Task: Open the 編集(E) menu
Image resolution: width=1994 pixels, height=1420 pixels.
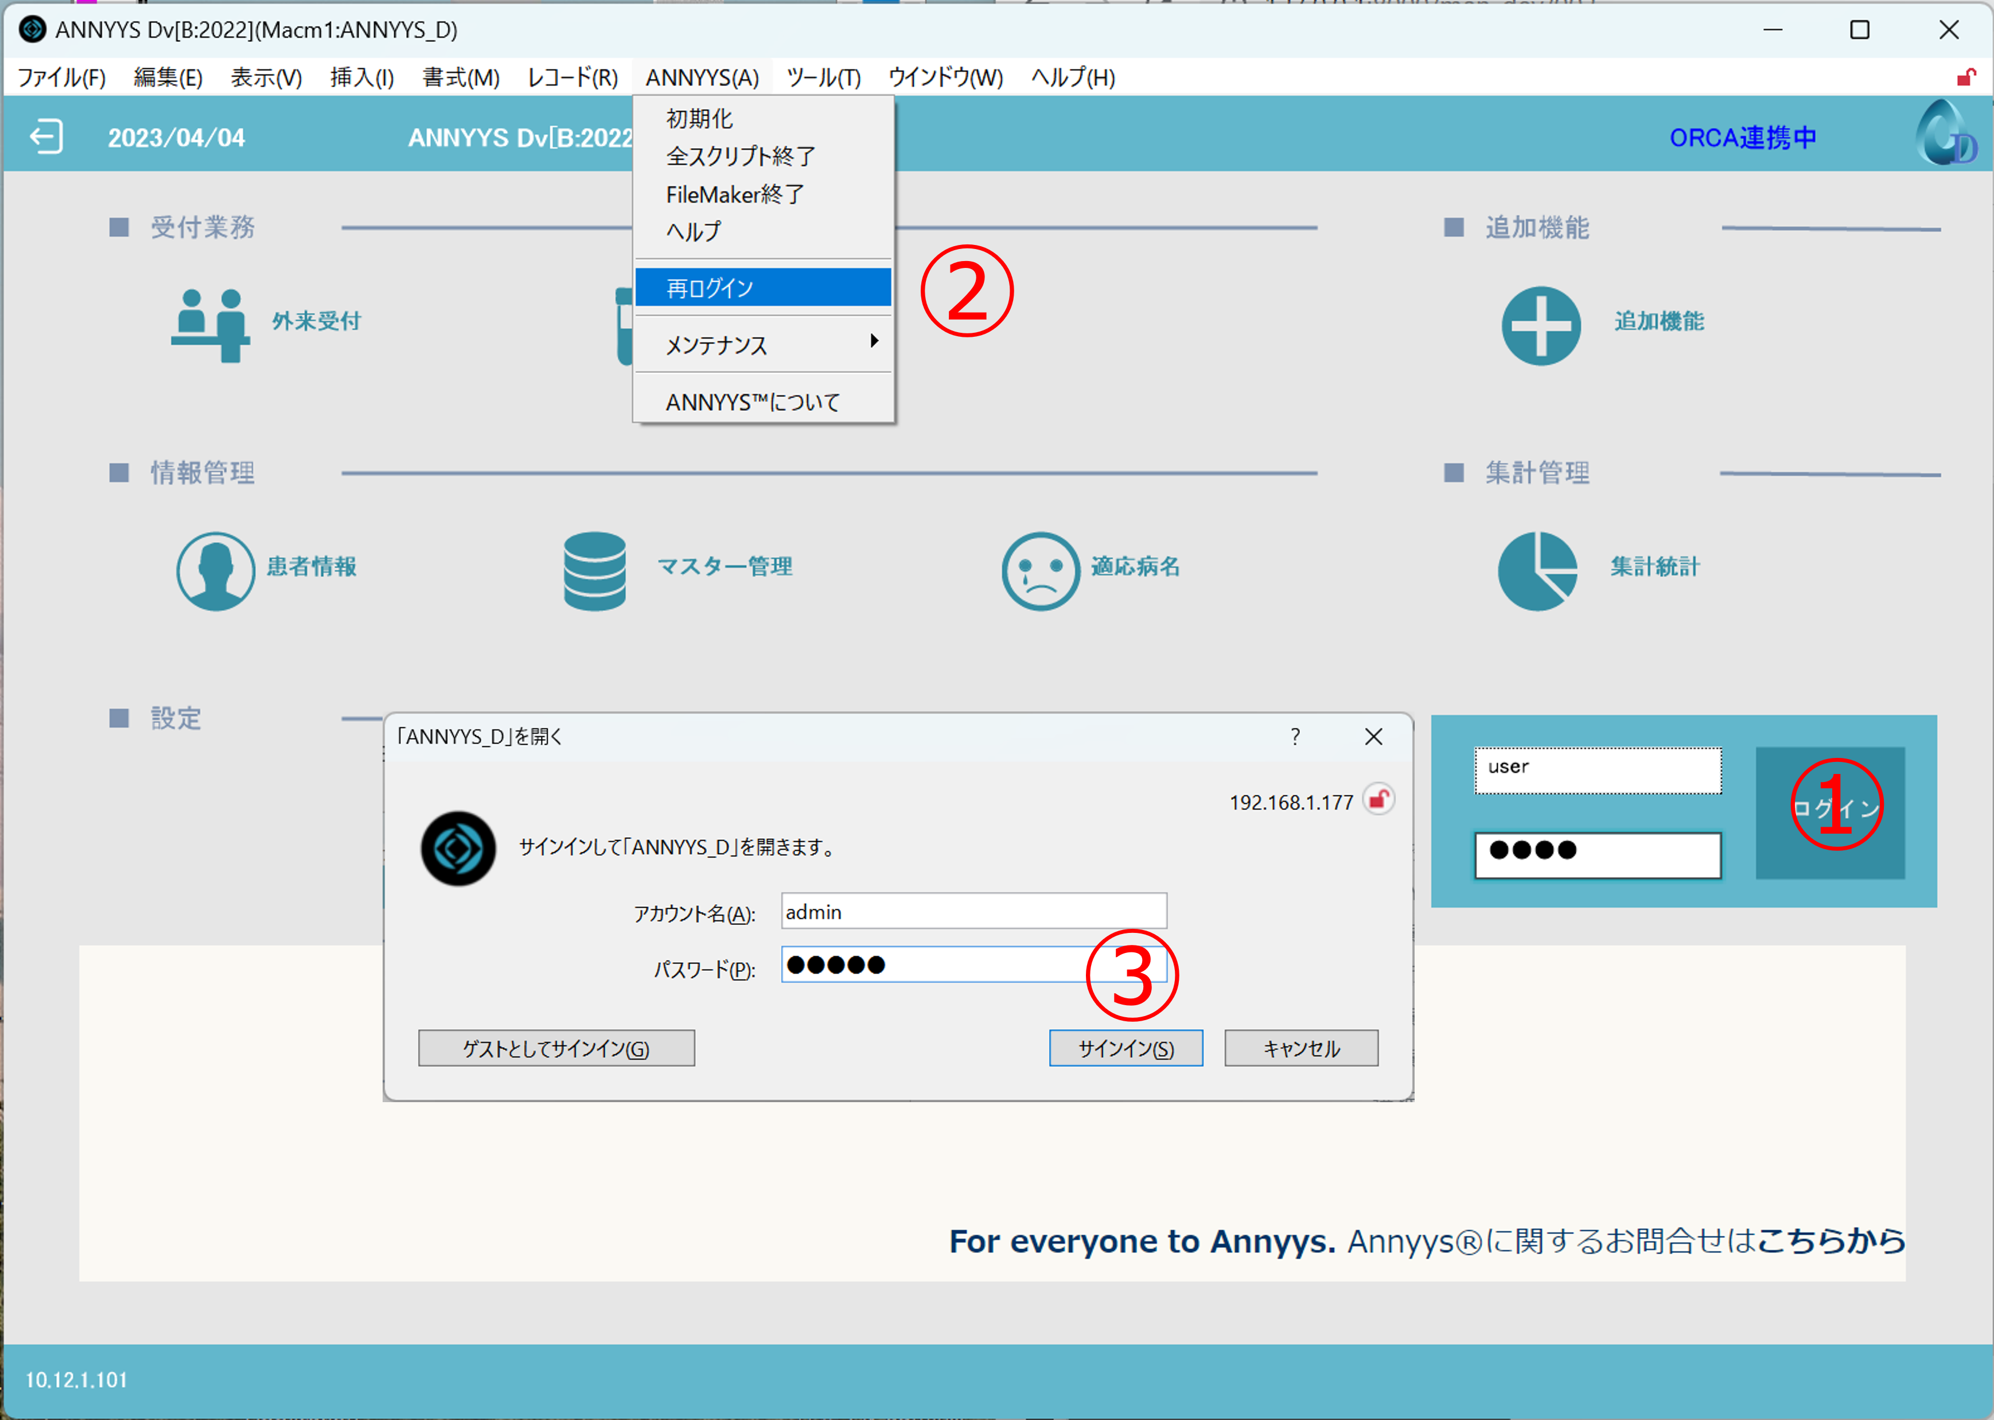Action: coord(168,77)
